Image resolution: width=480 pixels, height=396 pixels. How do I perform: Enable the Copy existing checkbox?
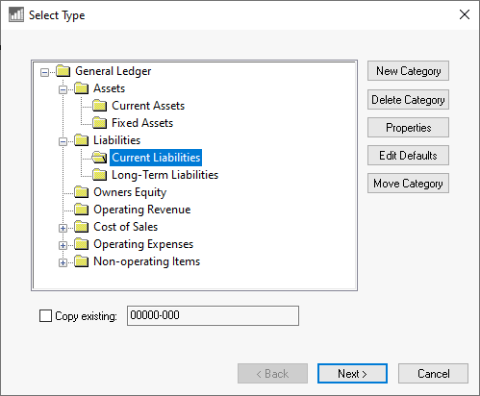click(45, 316)
